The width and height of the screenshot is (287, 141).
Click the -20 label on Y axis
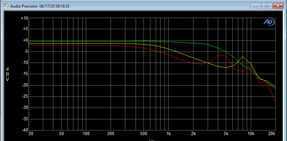(x=25, y=85)
